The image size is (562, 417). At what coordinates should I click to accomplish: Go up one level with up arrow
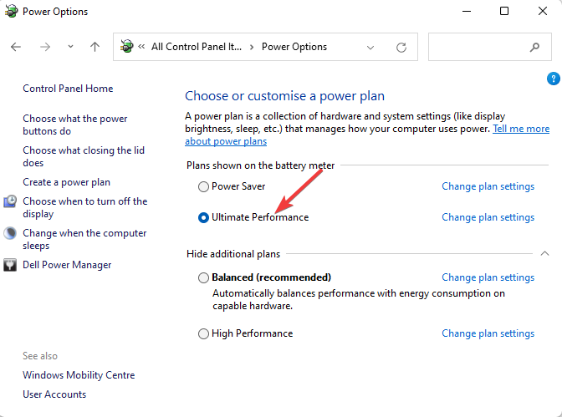[95, 47]
